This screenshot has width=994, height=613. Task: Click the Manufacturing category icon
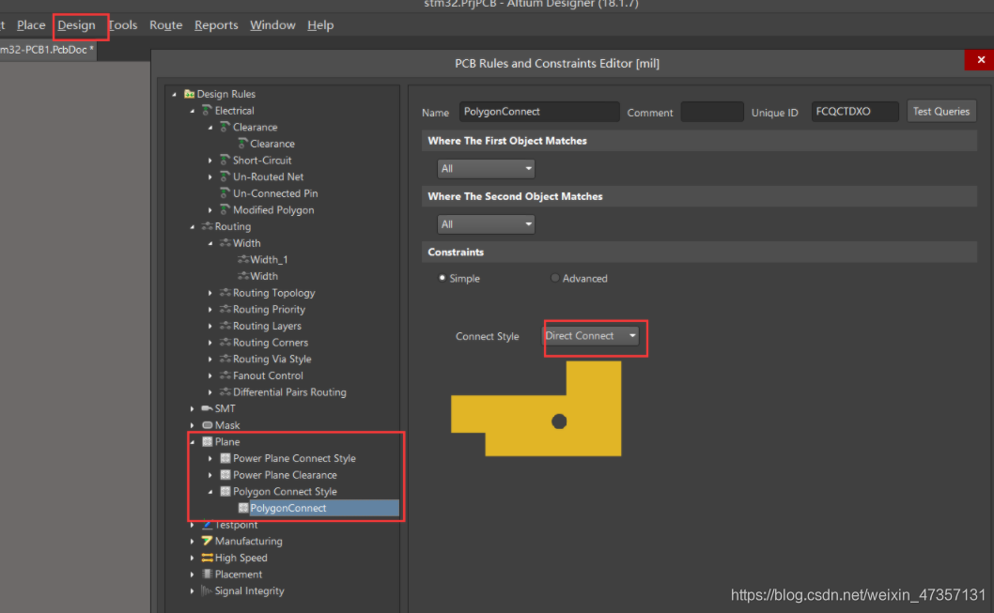(207, 541)
